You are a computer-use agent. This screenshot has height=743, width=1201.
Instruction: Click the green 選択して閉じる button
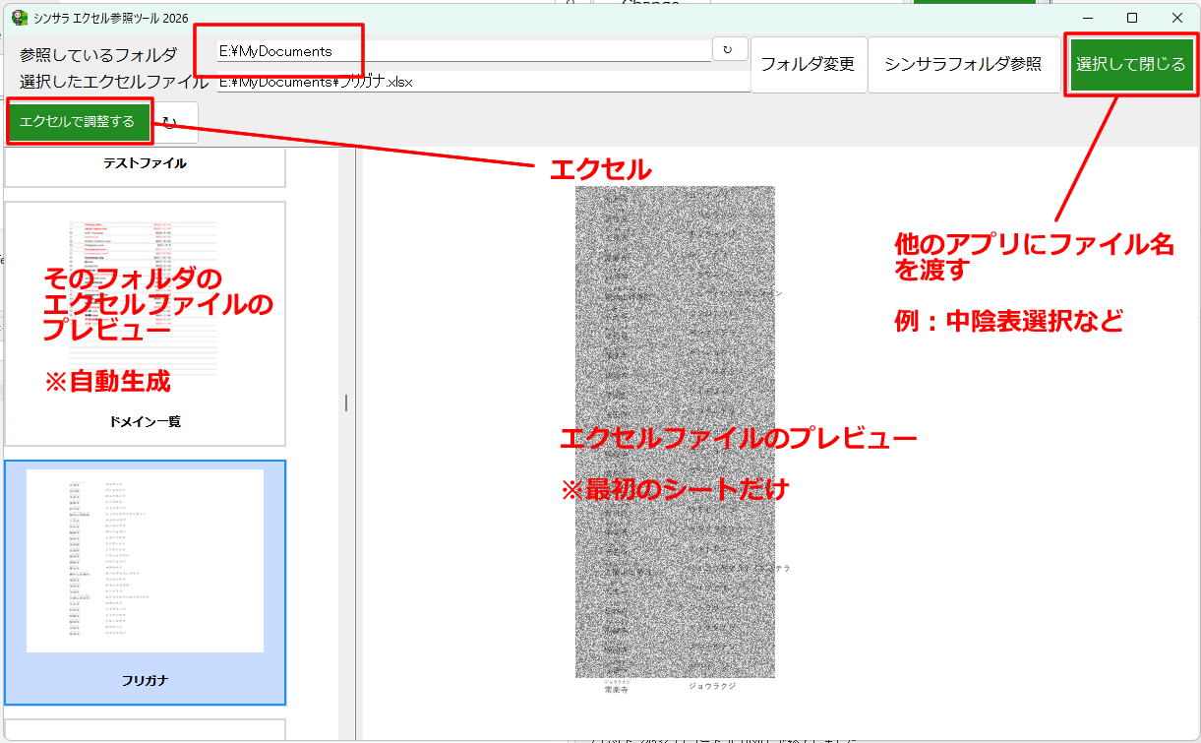coord(1130,64)
